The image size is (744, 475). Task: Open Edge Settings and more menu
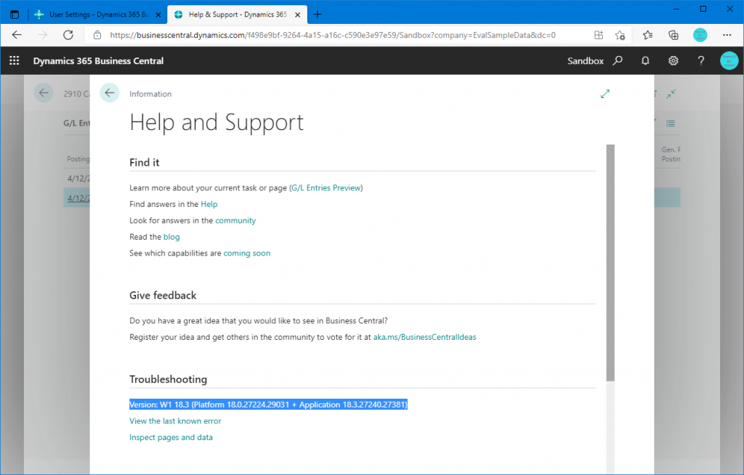point(727,35)
